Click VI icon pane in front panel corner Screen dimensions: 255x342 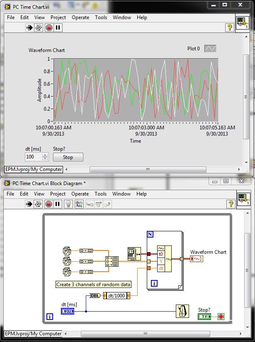[243, 22]
